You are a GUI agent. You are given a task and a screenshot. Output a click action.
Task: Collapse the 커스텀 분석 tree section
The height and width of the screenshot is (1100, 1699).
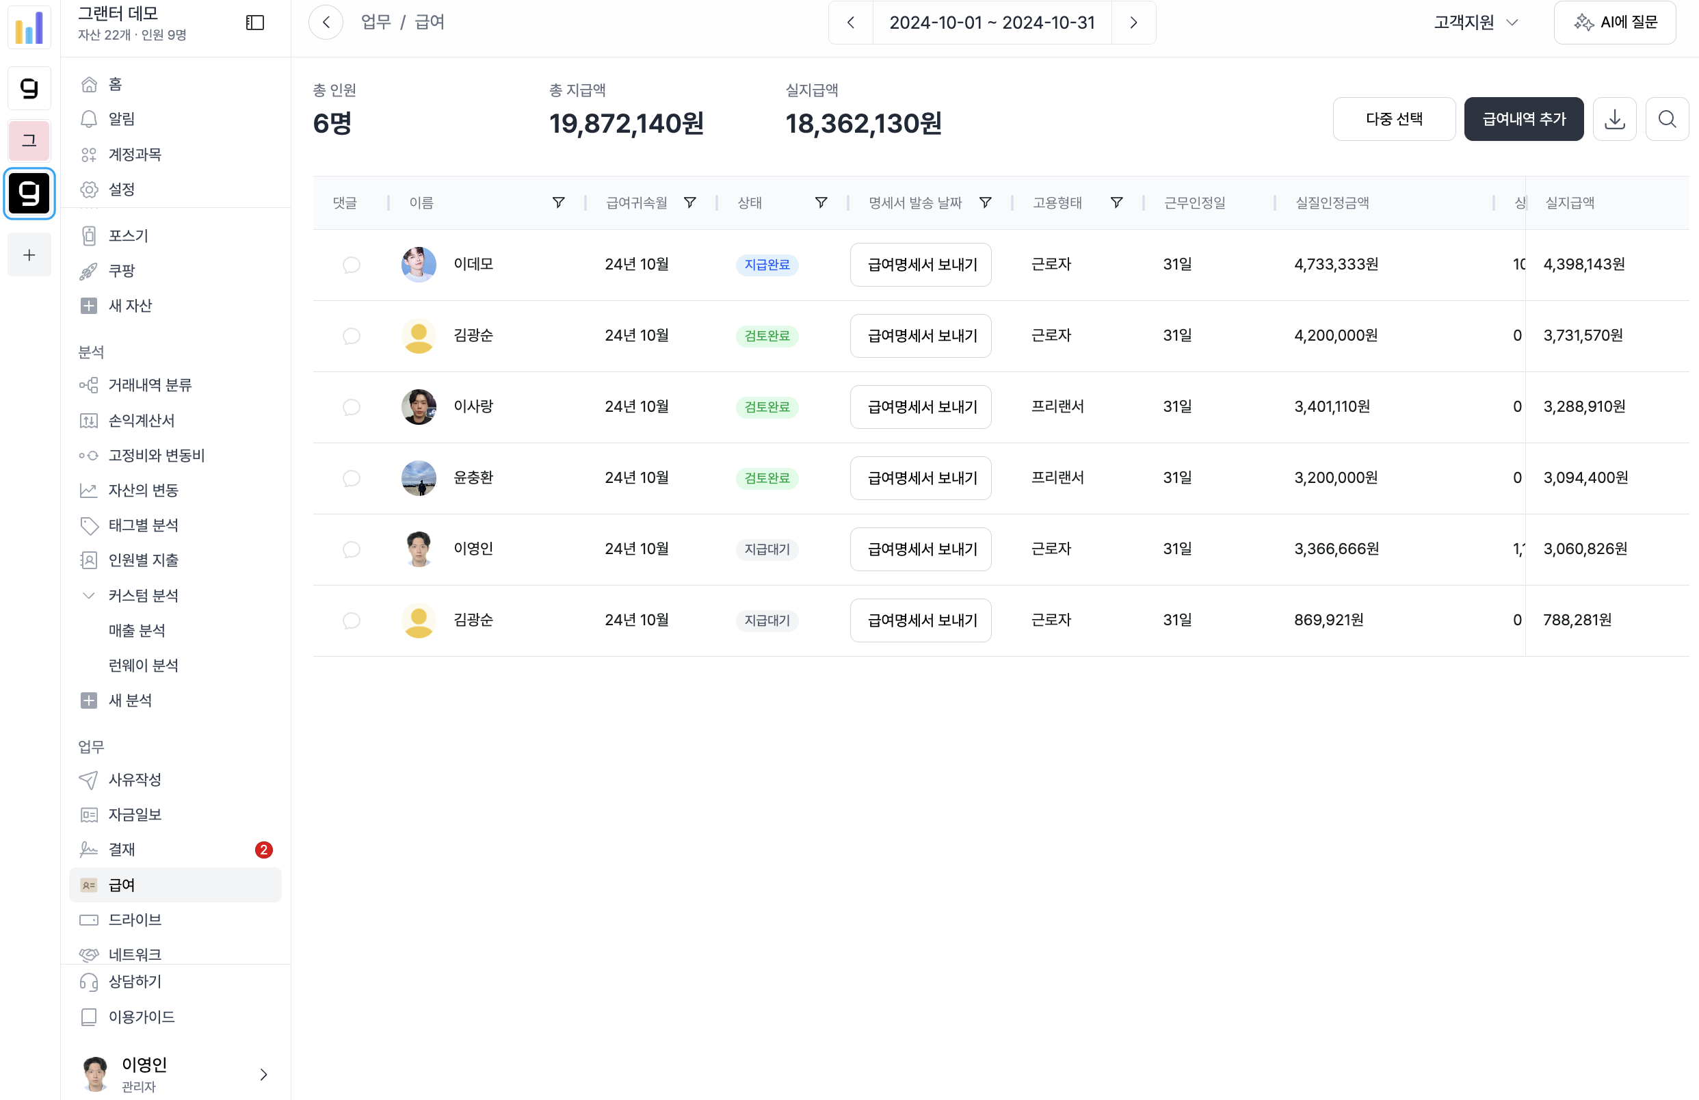coord(88,595)
